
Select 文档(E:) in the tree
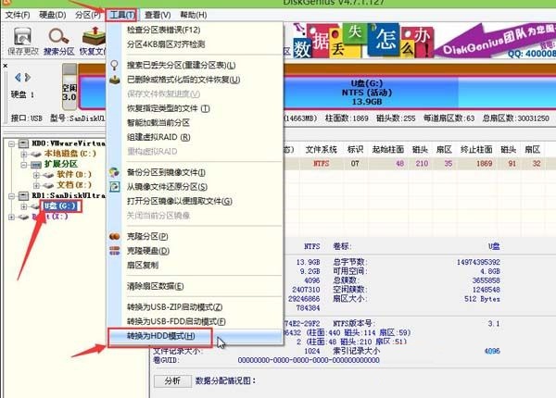point(74,185)
